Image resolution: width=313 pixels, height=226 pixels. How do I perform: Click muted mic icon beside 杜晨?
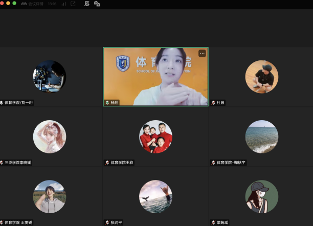click(213, 103)
